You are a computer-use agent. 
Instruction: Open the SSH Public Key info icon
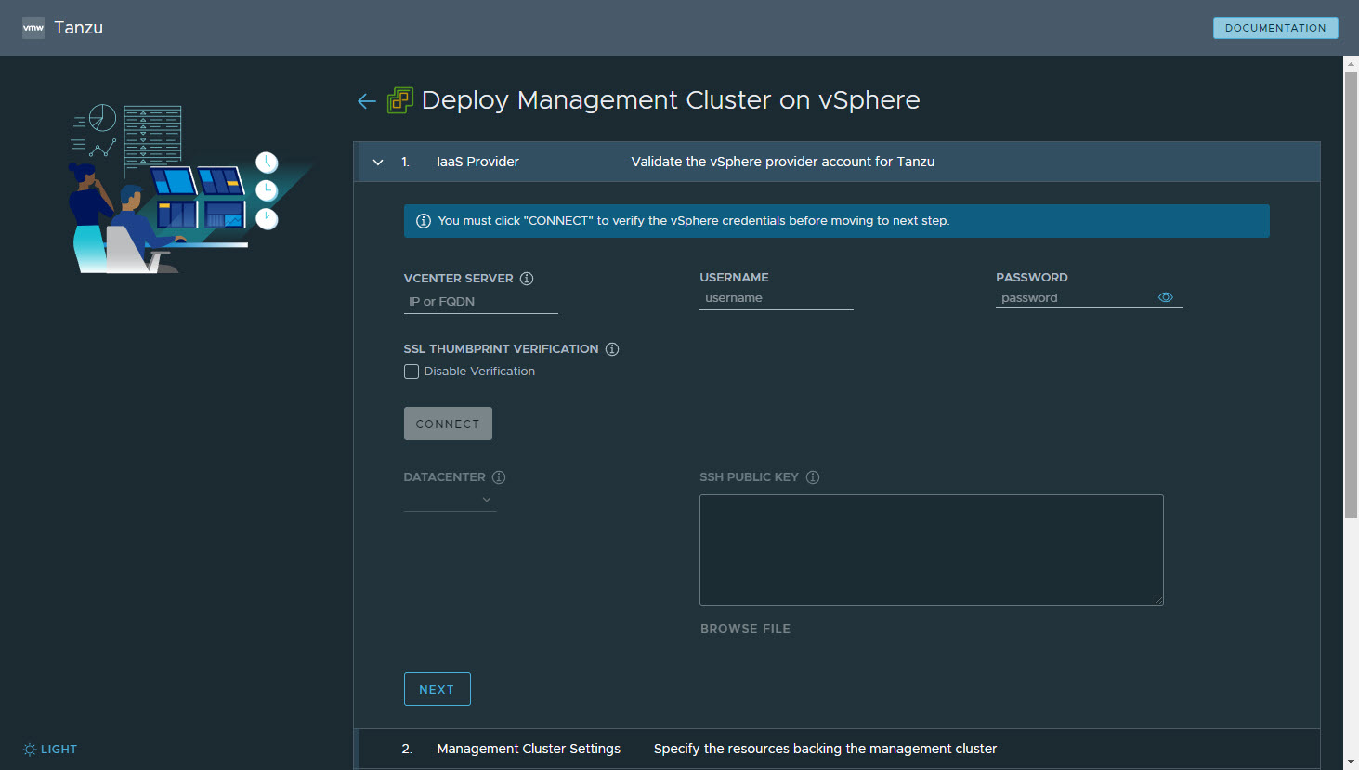[813, 477]
